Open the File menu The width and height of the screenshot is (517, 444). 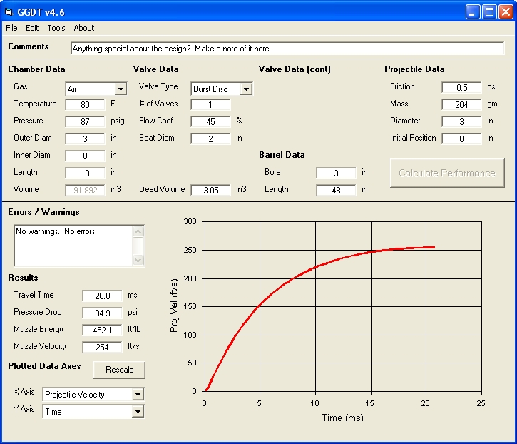[x=11, y=28]
